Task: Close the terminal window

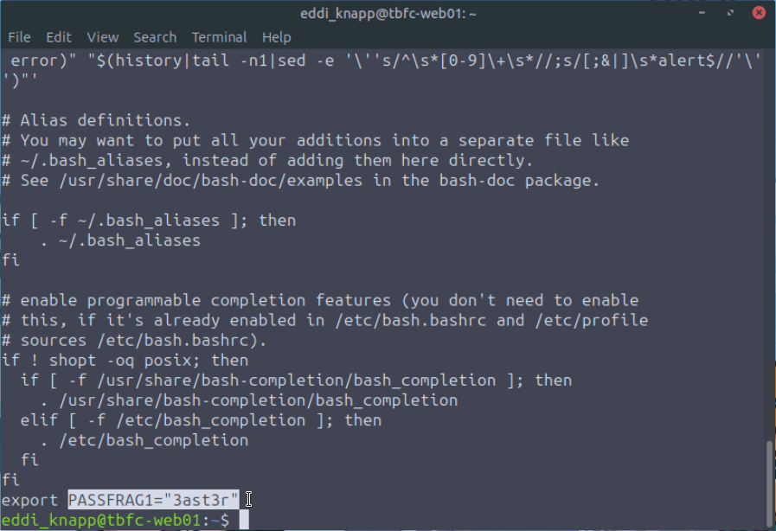Action: click(x=758, y=13)
